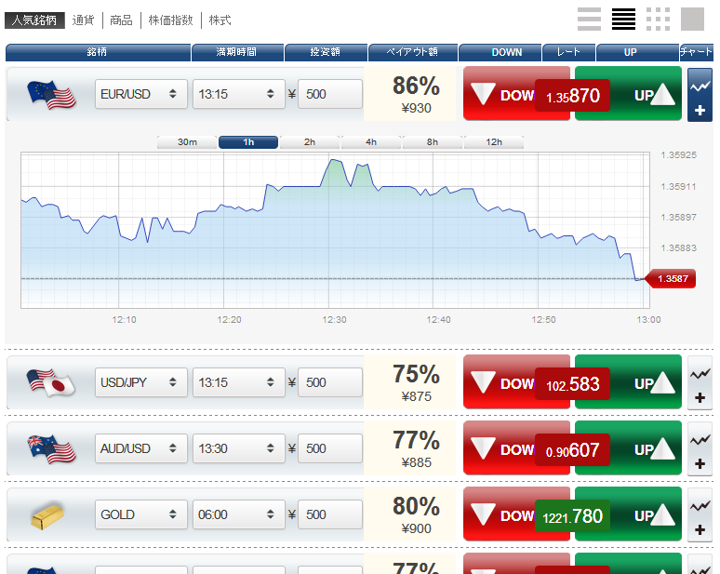Select the four-line compact list view icon
The height and width of the screenshot is (574, 720).
click(x=623, y=20)
